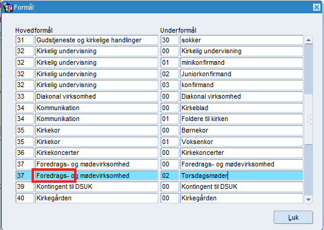324x230 pixels.
Task: Select the Torsdagsmøder underformål field
Action: point(241,176)
